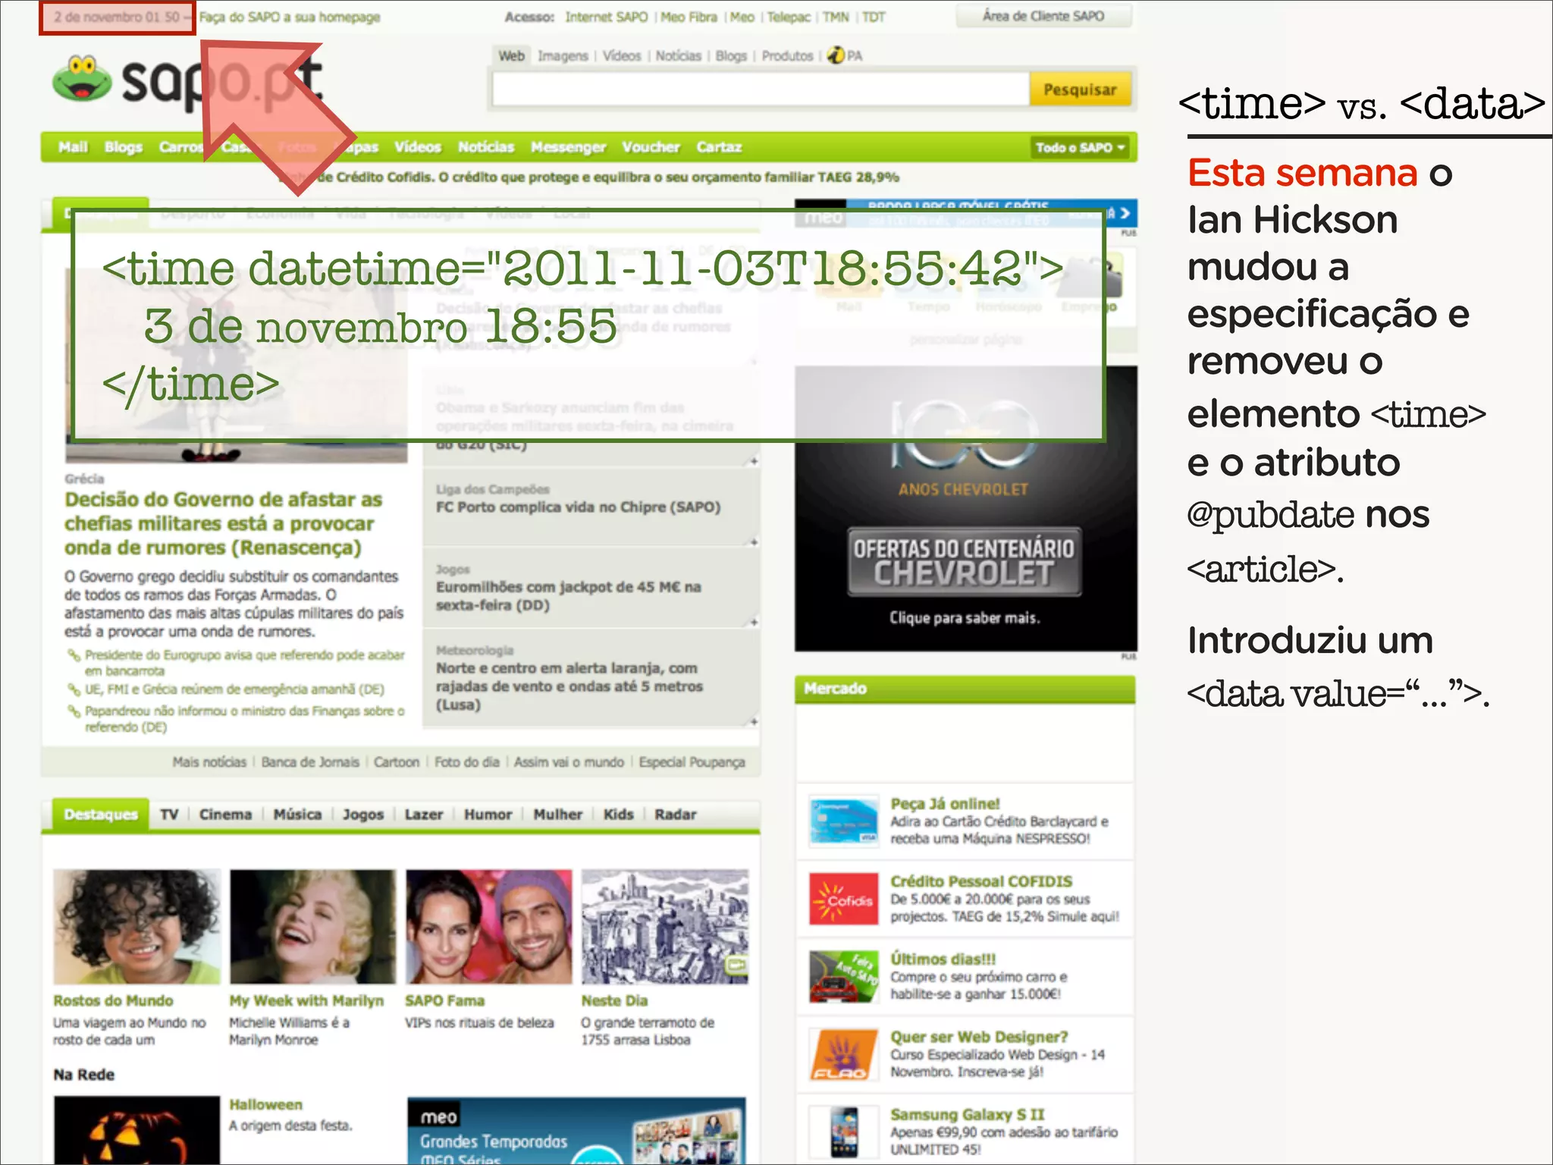Focus the SAPO search input field
Screen dimensions: 1553x1165
[x=761, y=89]
